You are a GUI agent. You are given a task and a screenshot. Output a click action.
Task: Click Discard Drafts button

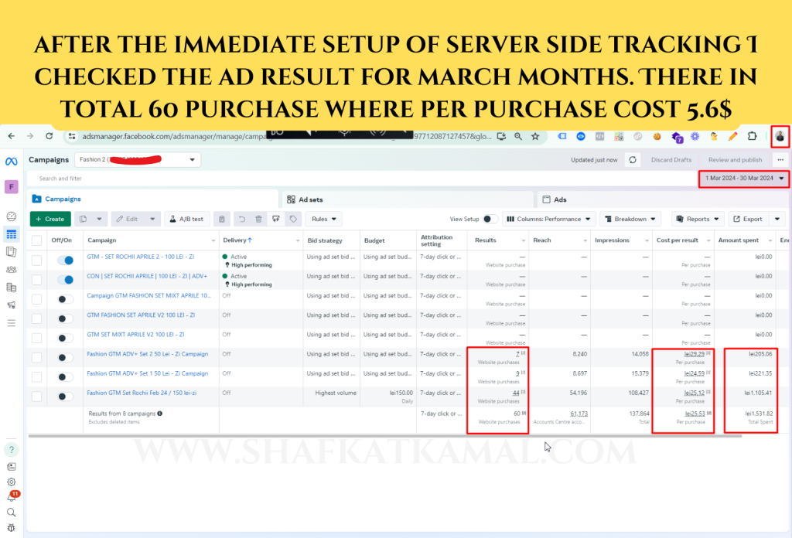pyautogui.click(x=671, y=160)
